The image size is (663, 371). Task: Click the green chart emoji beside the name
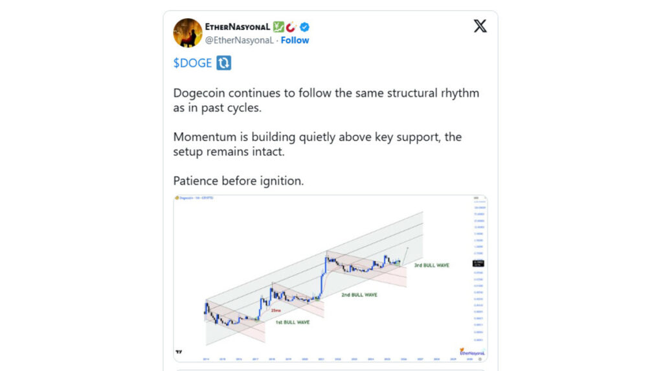(x=278, y=27)
